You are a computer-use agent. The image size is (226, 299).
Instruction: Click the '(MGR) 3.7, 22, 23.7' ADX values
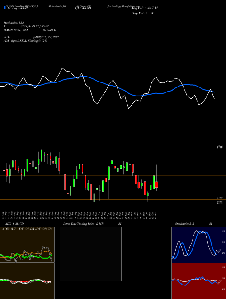click(46, 37)
